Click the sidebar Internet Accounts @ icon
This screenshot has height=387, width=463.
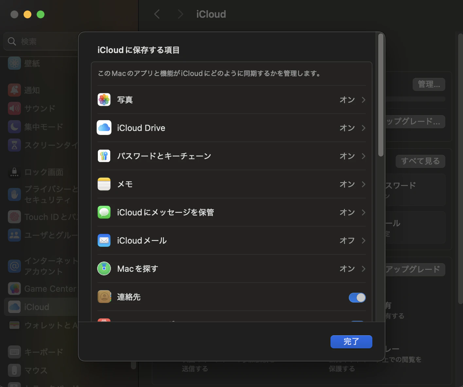click(14, 266)
